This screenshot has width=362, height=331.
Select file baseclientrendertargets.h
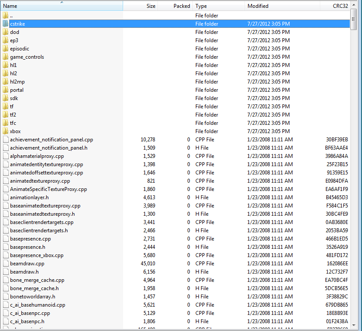click(x=39, y=231)
